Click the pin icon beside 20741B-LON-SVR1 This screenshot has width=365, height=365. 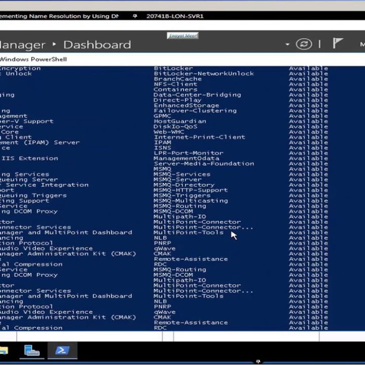[x=135, y=16]
